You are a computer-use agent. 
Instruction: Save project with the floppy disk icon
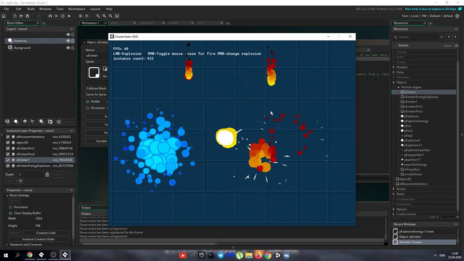[x=27, y=16]
